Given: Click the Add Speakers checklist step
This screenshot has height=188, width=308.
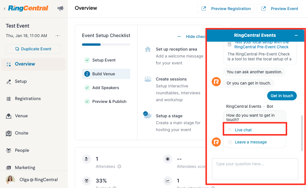Looking at the screenshot, I should pyautogui.click(x=106, y=88).
